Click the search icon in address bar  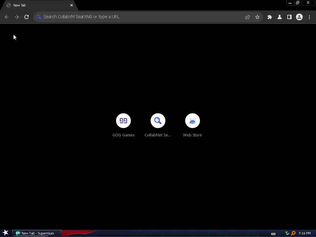coord(39,17)
